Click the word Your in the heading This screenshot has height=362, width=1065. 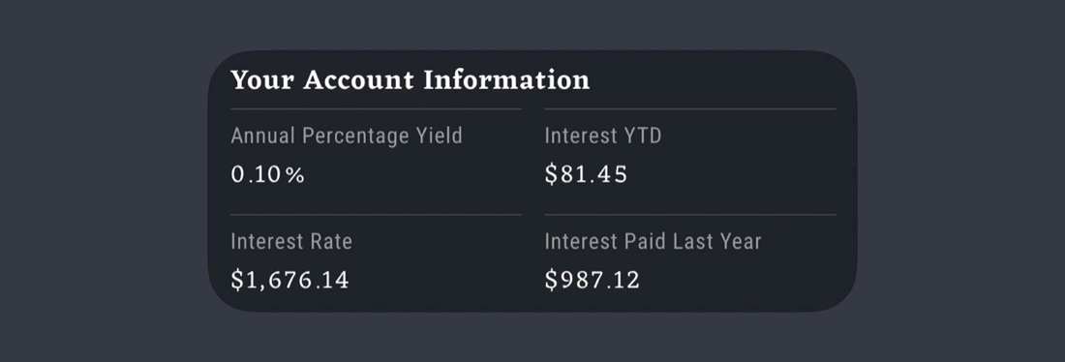(x=262, y=80)
